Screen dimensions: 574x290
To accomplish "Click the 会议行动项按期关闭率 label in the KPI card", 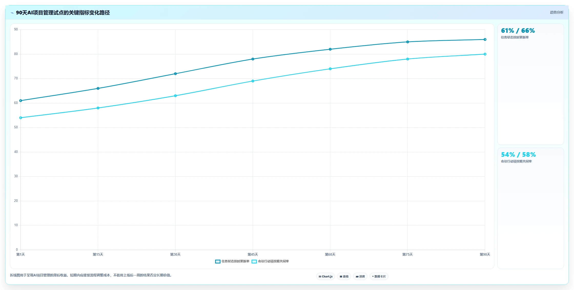I will pos(516,161).
